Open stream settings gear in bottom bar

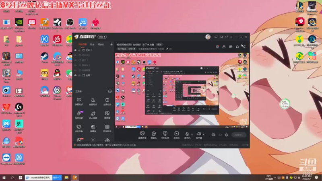tap(227, 135)
